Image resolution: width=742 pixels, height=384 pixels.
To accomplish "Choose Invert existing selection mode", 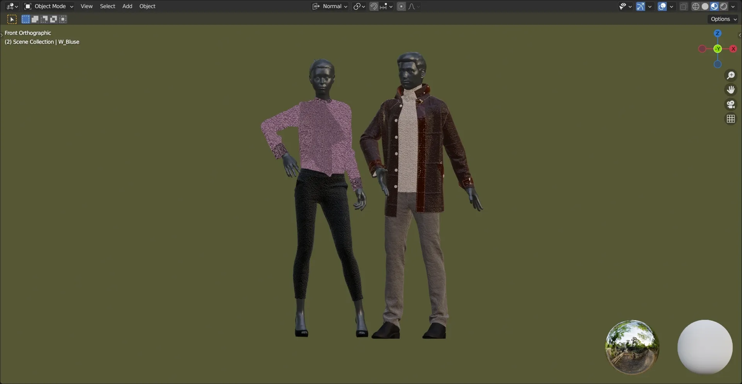I will click(53, 19).
